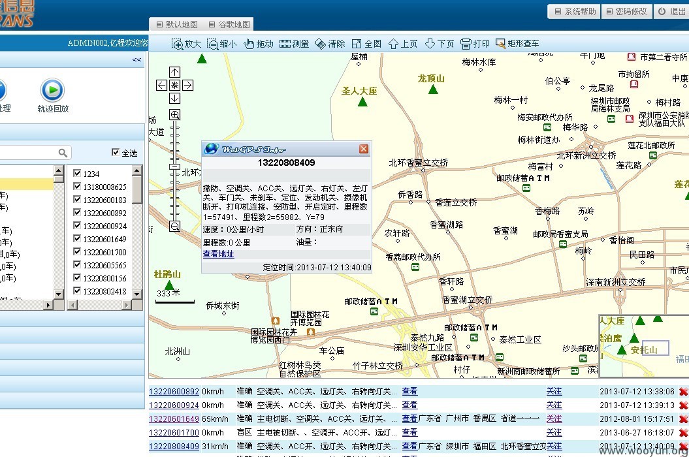
Task: Delete row dated 2013-06-27 16:18:07
Action: [683, 433]
